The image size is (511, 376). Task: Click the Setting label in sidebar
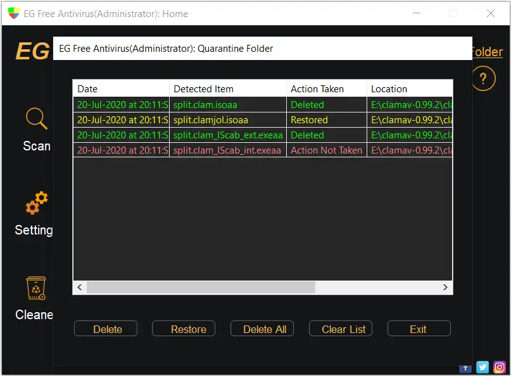click(x=34, y=230)
